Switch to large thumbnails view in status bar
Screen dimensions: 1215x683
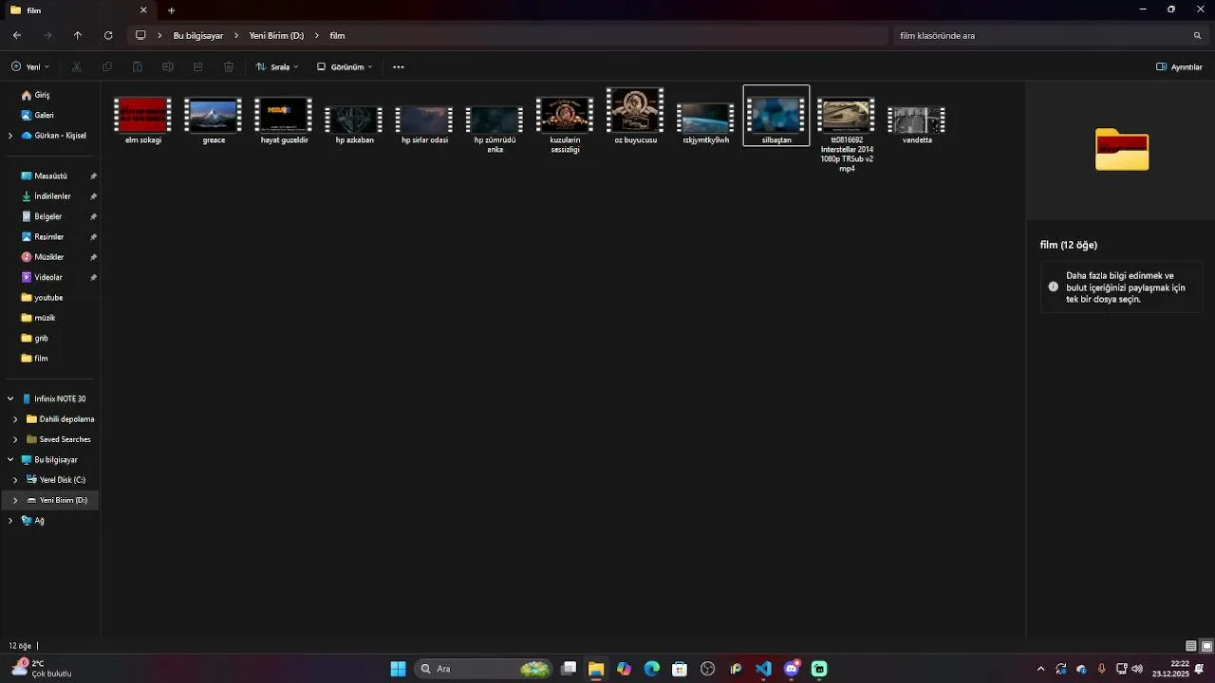click(x=1206, y=646)
